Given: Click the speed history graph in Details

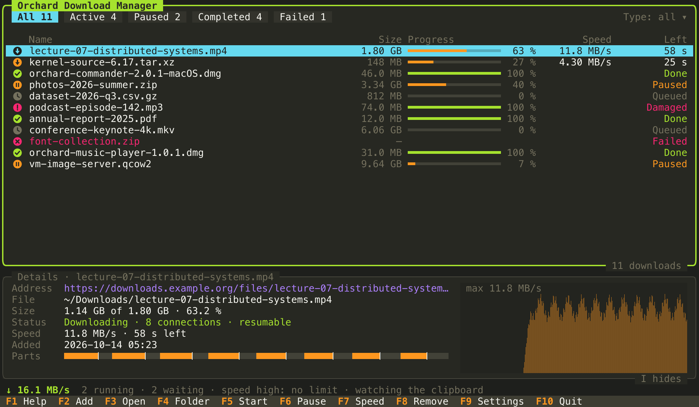Looking at the screenshot, I should click(x=574, y=328).
